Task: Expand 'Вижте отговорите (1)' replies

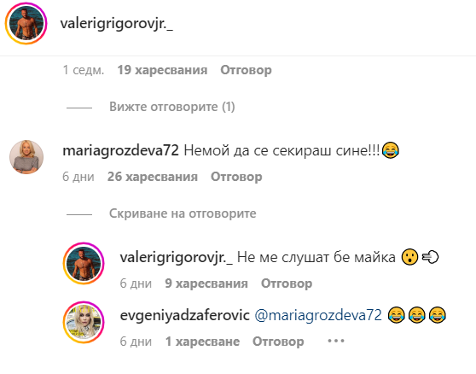Action: pos(172,107)
